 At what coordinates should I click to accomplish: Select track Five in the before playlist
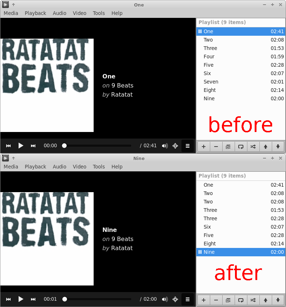[240, 65]
